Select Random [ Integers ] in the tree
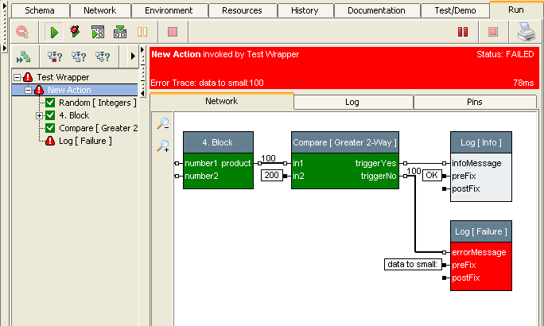This screenshot has height=326, width=544. coord(97,103)
